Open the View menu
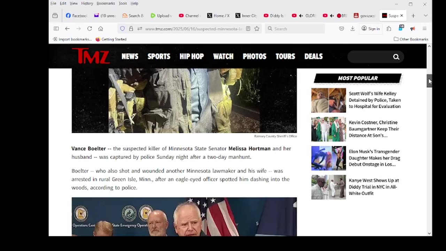Image resolution: width=446 pixels, height=251 pixels. coord(74,3)
